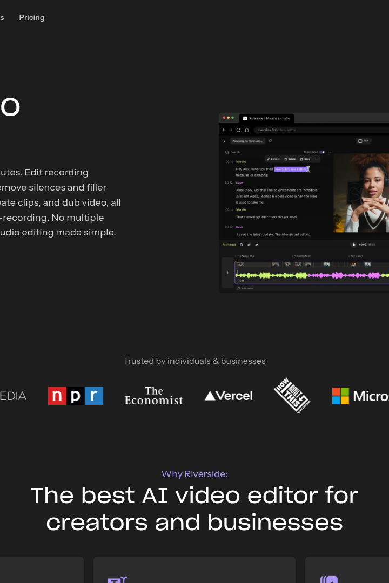389x583 pixels.
Task: Click the 'Podcasting for all' chapter marker
Action: point(301,256)
